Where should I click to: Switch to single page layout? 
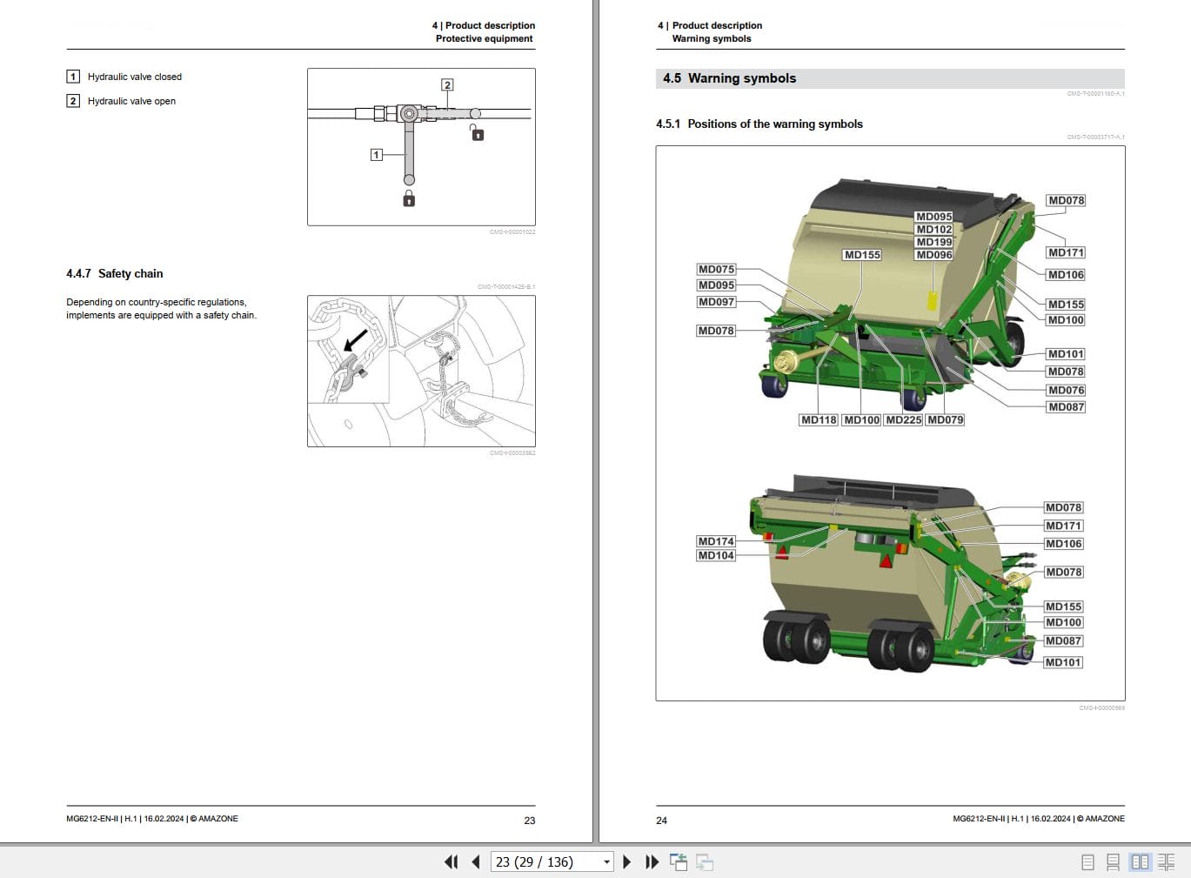[1087, 862]
